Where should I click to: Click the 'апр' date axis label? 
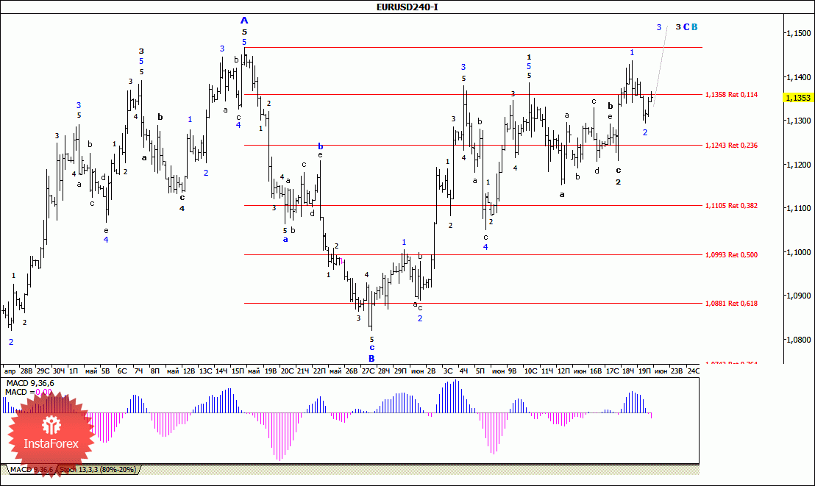tap(10, 371)
